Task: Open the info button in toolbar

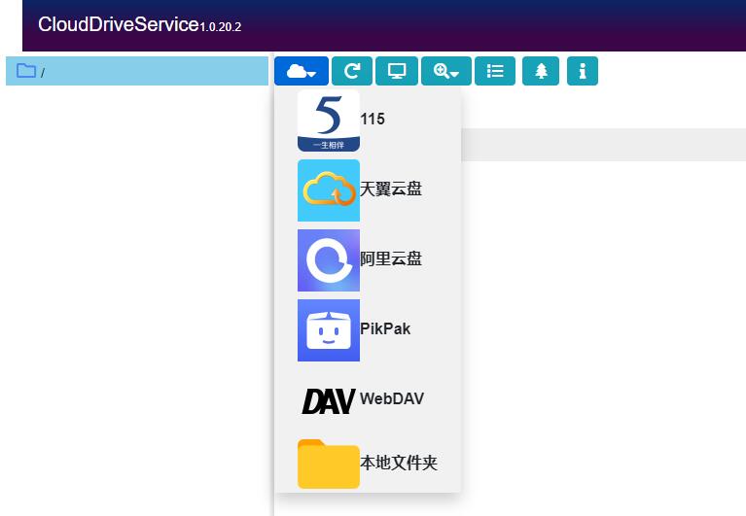Action: coord(582,71)
